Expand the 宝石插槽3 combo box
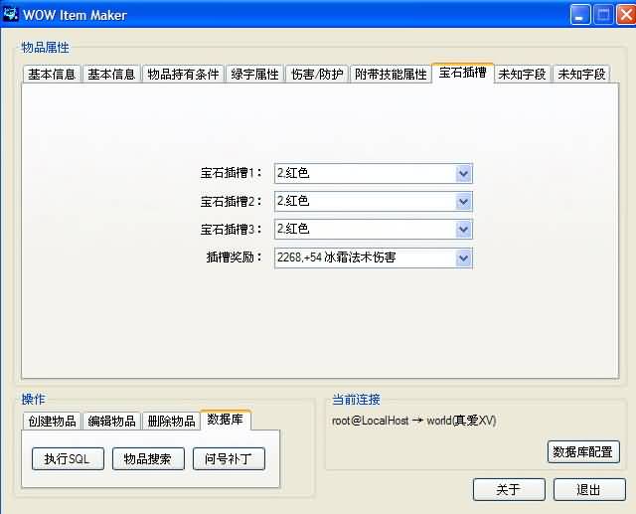 click(463, 230)
